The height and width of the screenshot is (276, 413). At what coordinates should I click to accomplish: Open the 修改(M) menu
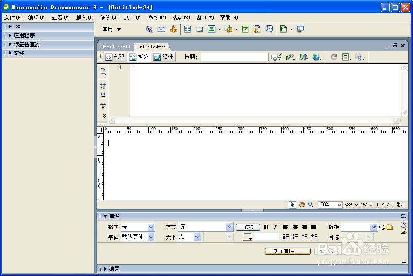[x=109, y=18]
